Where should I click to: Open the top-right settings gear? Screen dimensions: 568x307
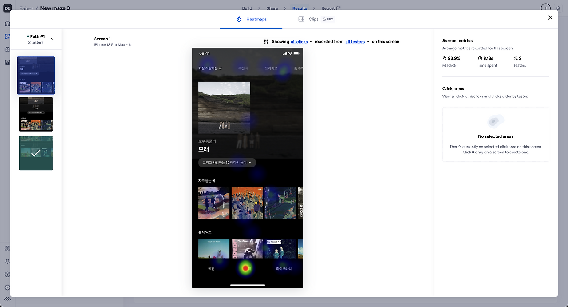(x=558, y=8)
